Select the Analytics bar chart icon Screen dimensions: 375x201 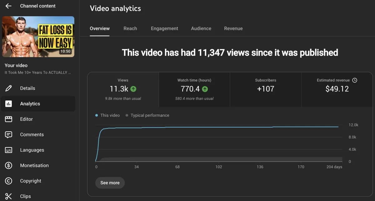pyautogui.click(x=9, y=104)
